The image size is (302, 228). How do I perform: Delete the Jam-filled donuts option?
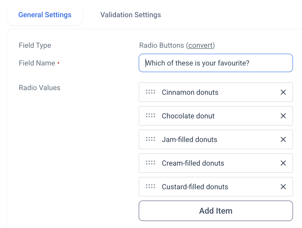(283, 140)
